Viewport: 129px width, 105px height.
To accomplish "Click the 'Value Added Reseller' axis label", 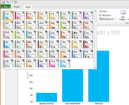I will click(73, 103).
